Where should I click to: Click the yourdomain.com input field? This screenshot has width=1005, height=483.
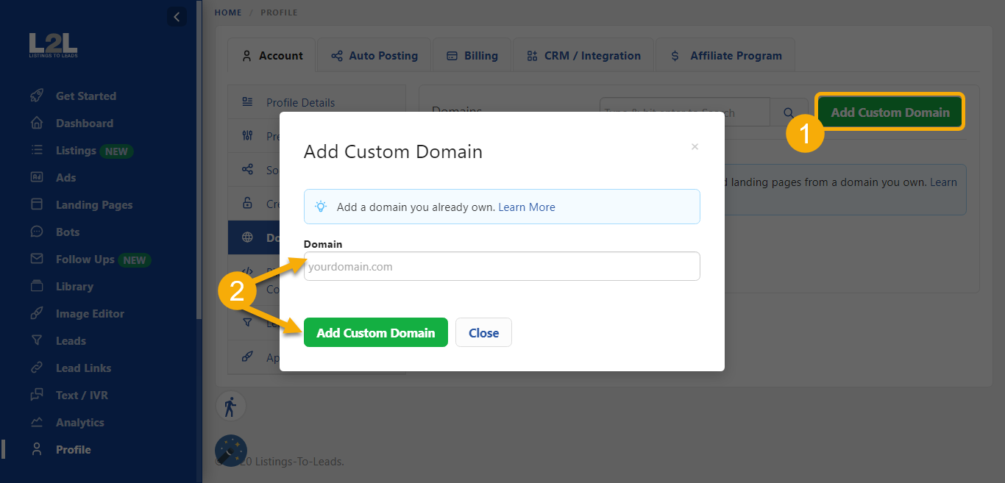pos(502,266)
